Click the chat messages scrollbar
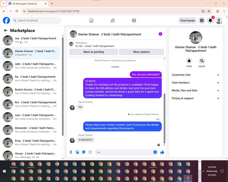 (x=164, y=118)
